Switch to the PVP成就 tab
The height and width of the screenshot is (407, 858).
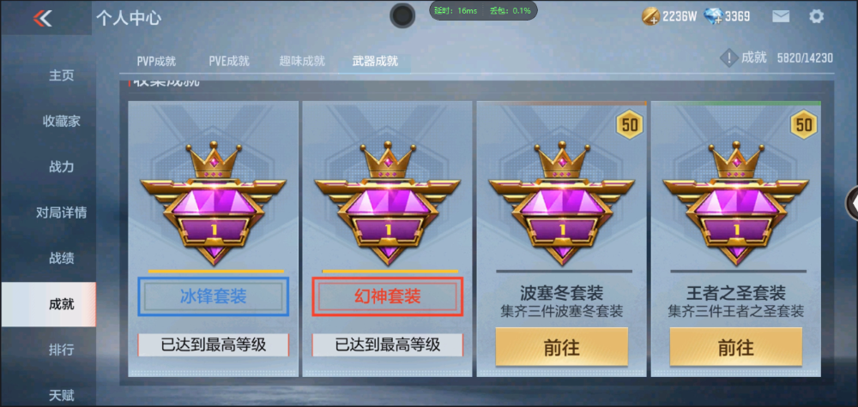[156, 61]
